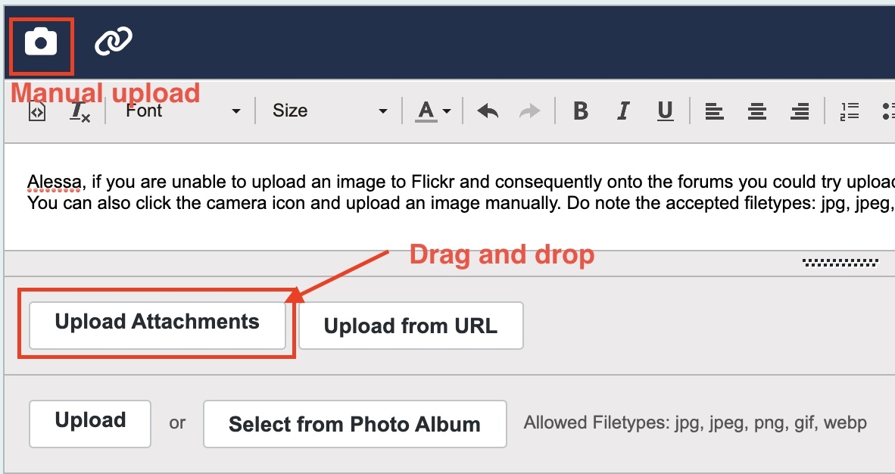Toggle underline formatting
The image size is (895, 474).
click(666, 111)
